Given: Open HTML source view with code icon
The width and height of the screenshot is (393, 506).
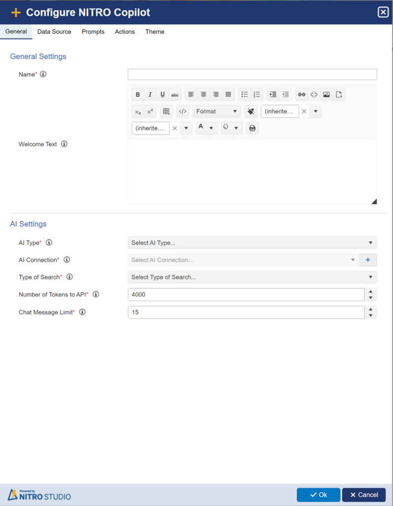Looking at the screenshot, I should click(183, 111).
